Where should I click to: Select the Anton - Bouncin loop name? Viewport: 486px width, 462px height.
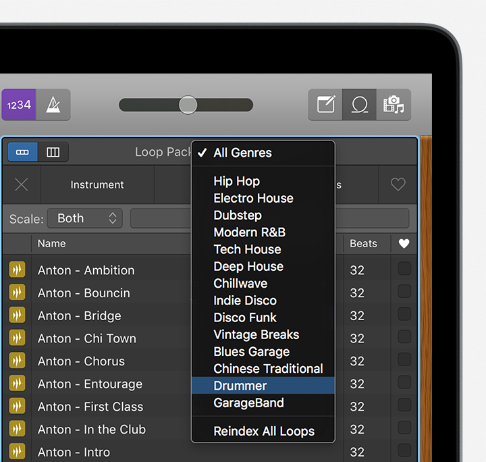click(x=84, y=293)
